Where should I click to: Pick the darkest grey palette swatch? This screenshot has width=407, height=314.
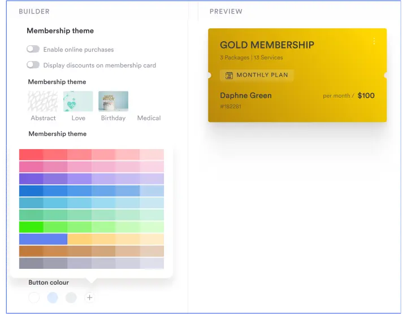[31, 263]
